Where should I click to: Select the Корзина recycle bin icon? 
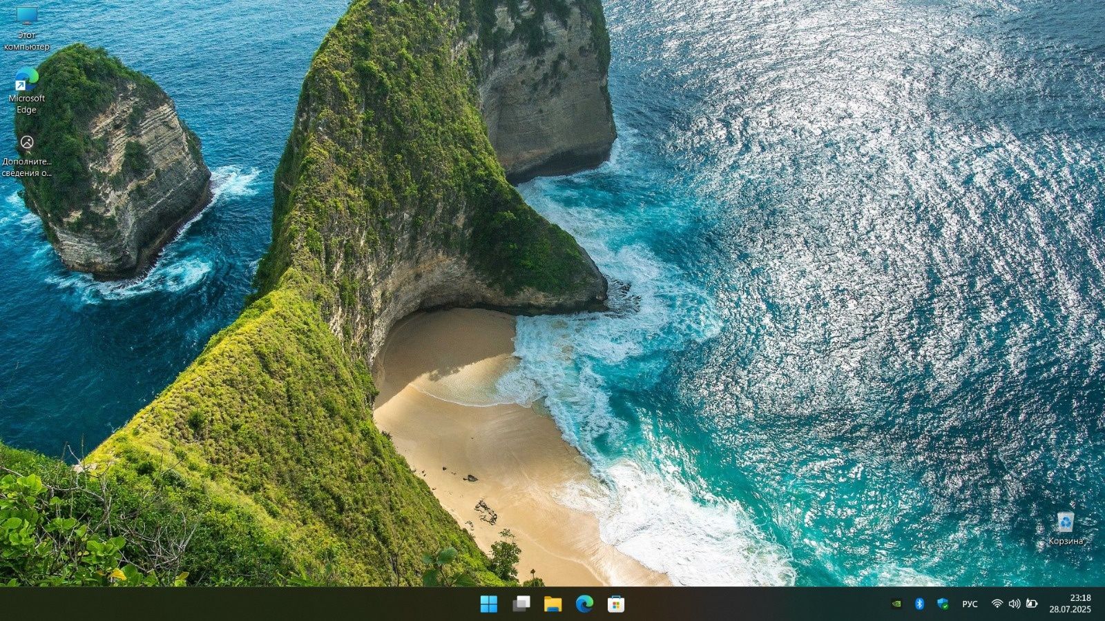(x=1066, y=529)
